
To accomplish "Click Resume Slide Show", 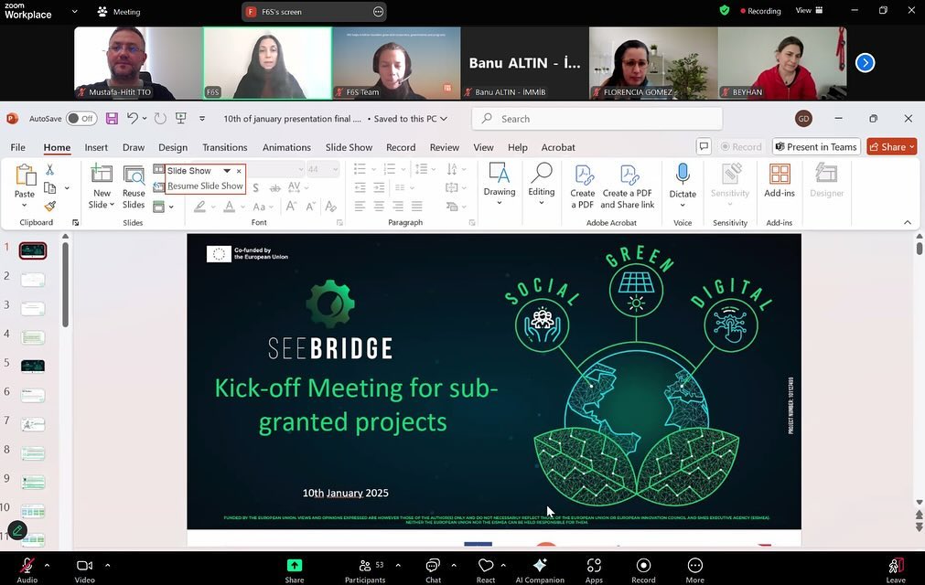I will [x=205, y=186].
